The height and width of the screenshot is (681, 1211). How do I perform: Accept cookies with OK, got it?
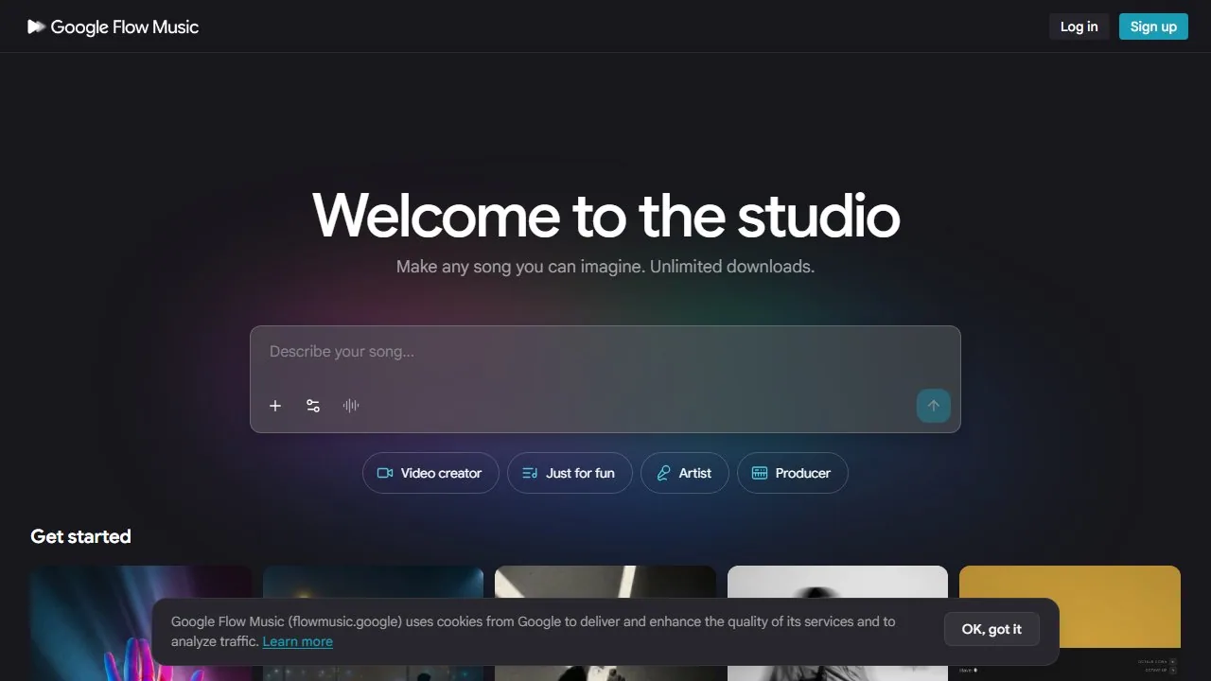[992, 629]
